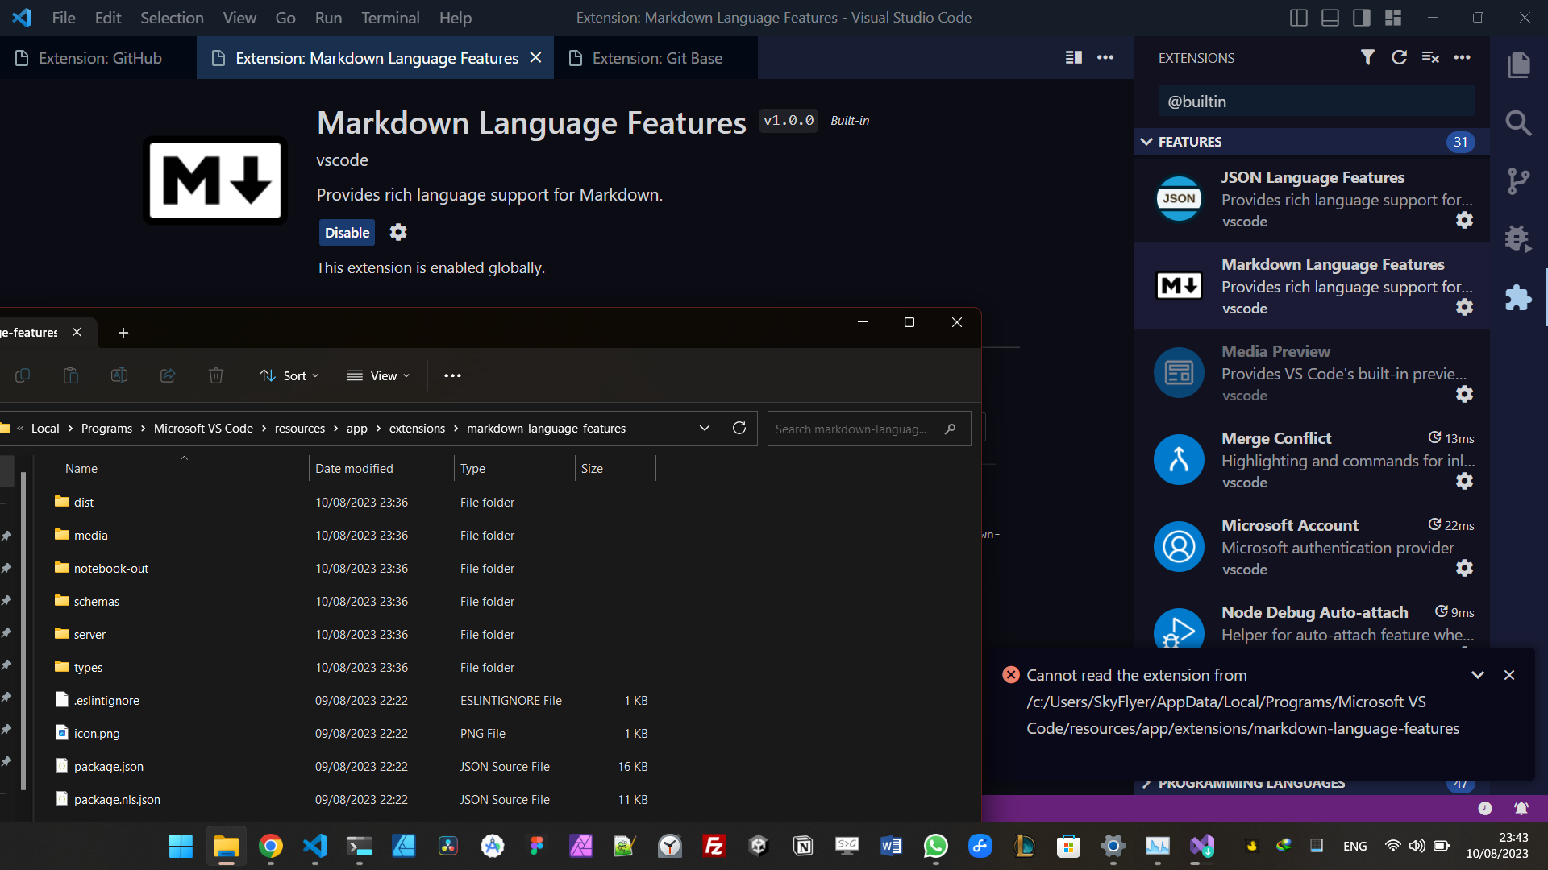
Task: Open manage gear for Merge Conflict extension
Action: tap(1464, 482)
